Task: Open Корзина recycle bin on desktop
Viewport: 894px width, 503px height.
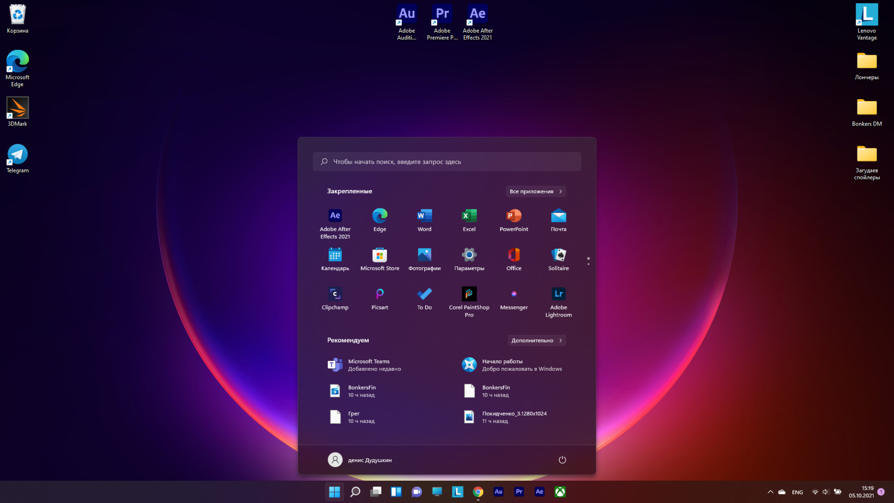Action: pyautogui.click(x=17, y=19)
